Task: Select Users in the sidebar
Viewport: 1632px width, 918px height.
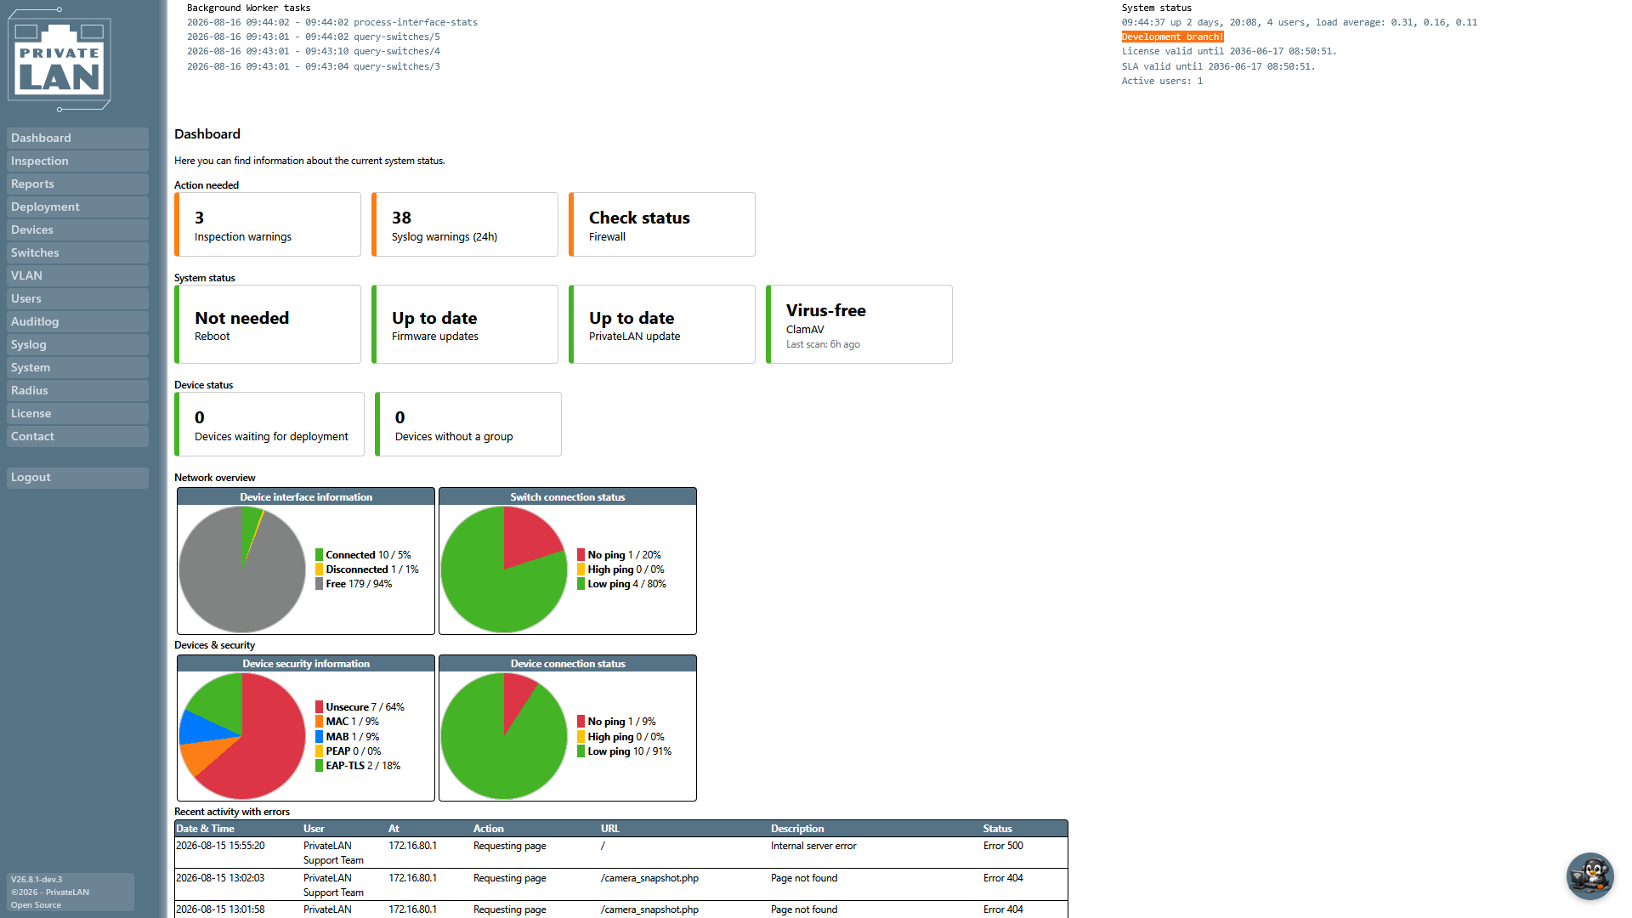Action: [77, 299]
